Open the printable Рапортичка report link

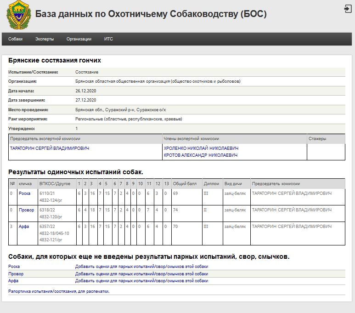59,291
